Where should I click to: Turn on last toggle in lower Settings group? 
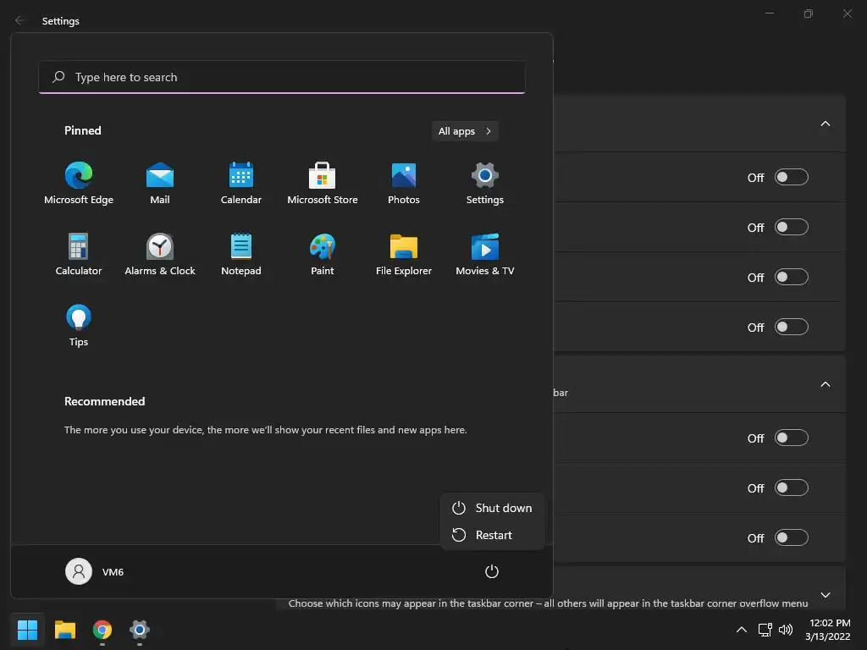click(792, 537)
